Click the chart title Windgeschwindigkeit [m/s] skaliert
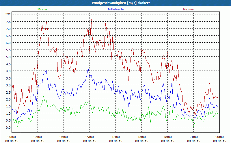The image size is (231, 144). pos(121,3)
